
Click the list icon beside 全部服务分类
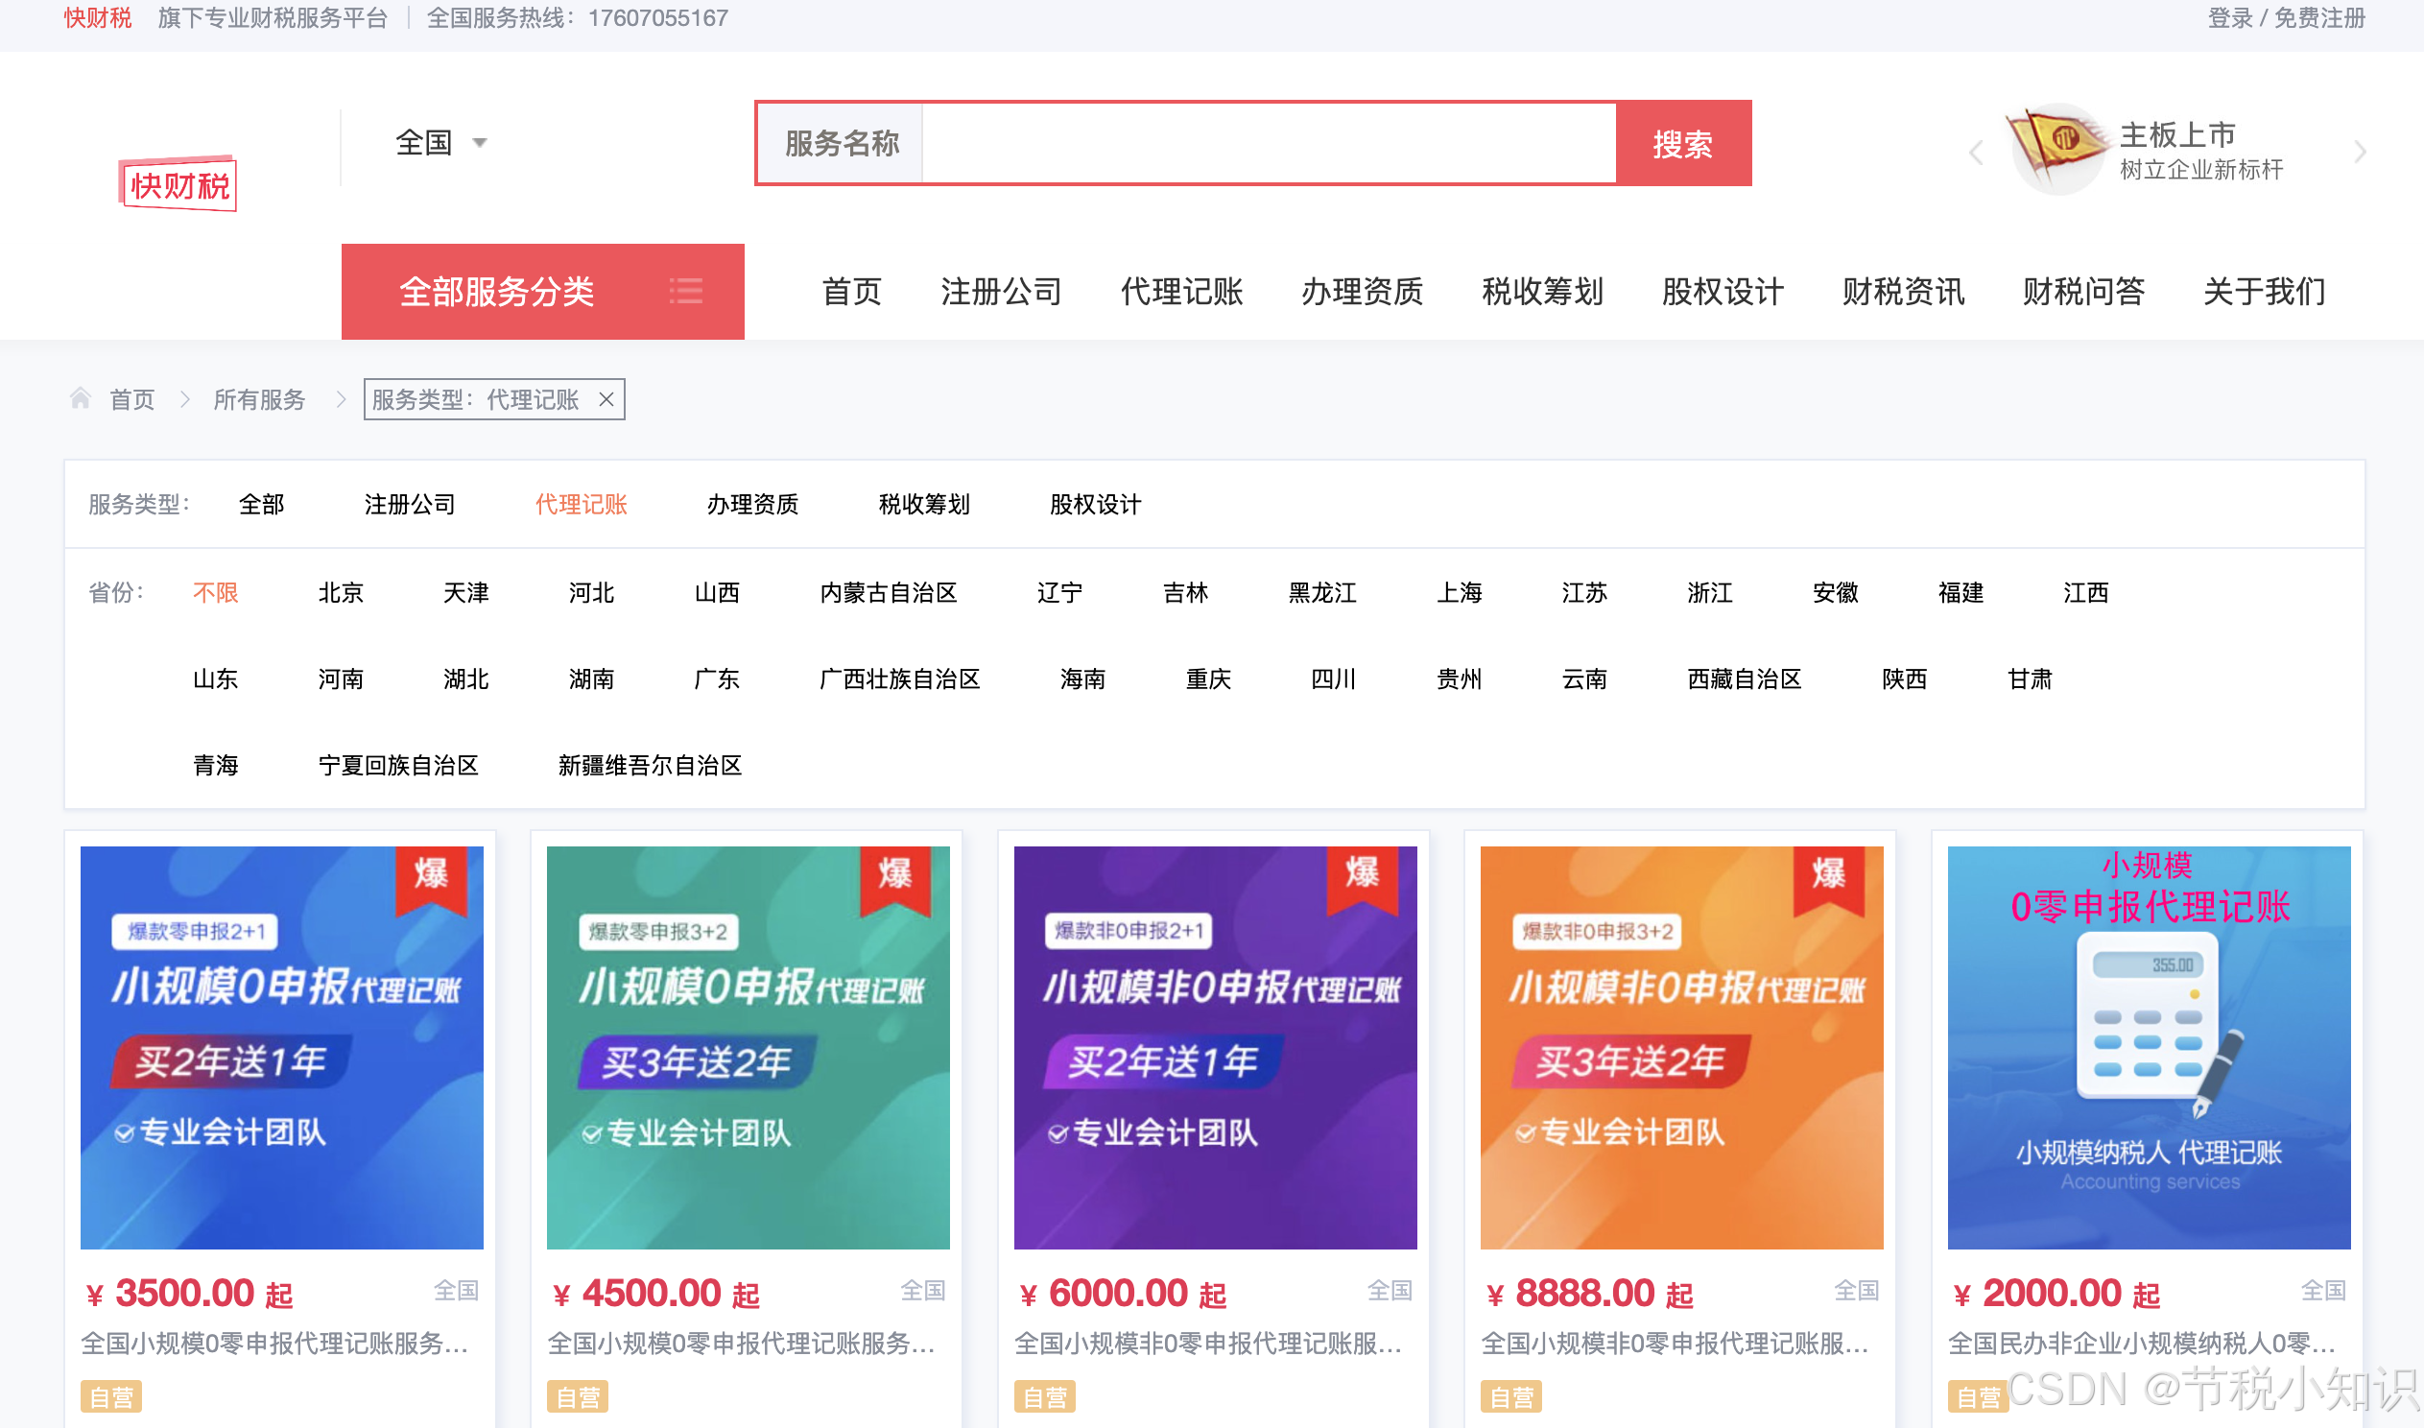pyautogui.click(x=685, y=291)
